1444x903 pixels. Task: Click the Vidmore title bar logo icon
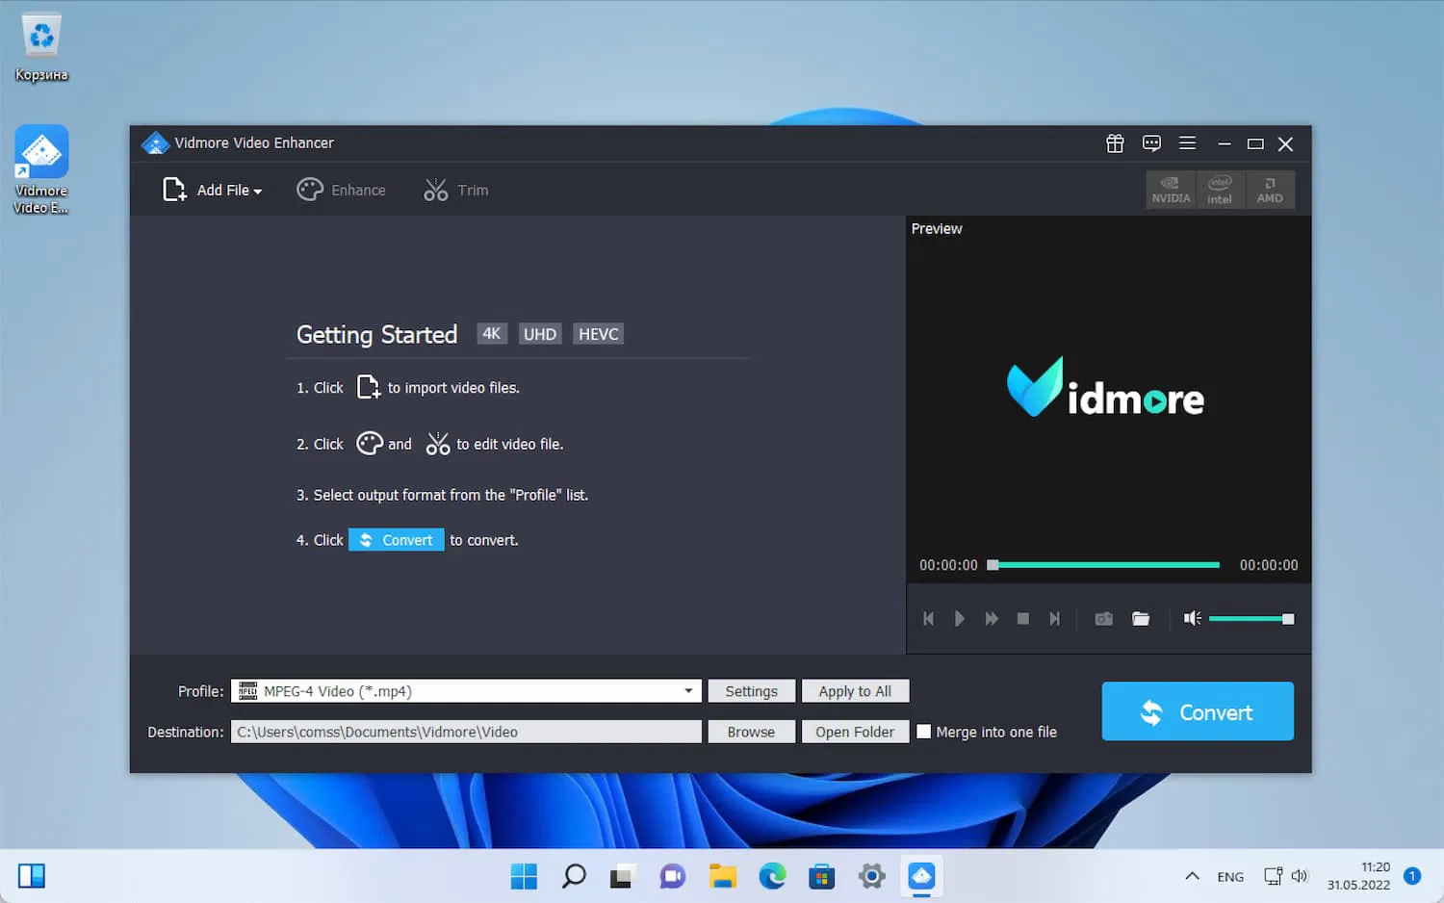[x=155, y=143]
